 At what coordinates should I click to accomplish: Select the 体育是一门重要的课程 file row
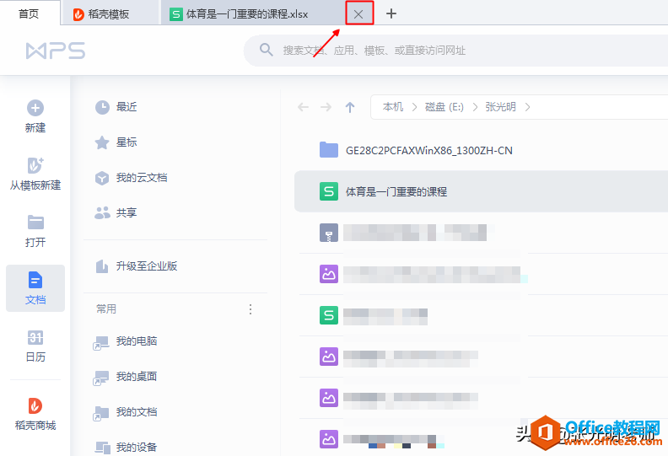point(481,191)
